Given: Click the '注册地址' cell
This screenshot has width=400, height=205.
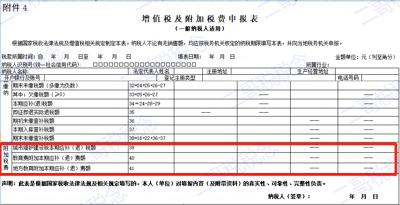Looking at the screenshot, I should (217, 71).
